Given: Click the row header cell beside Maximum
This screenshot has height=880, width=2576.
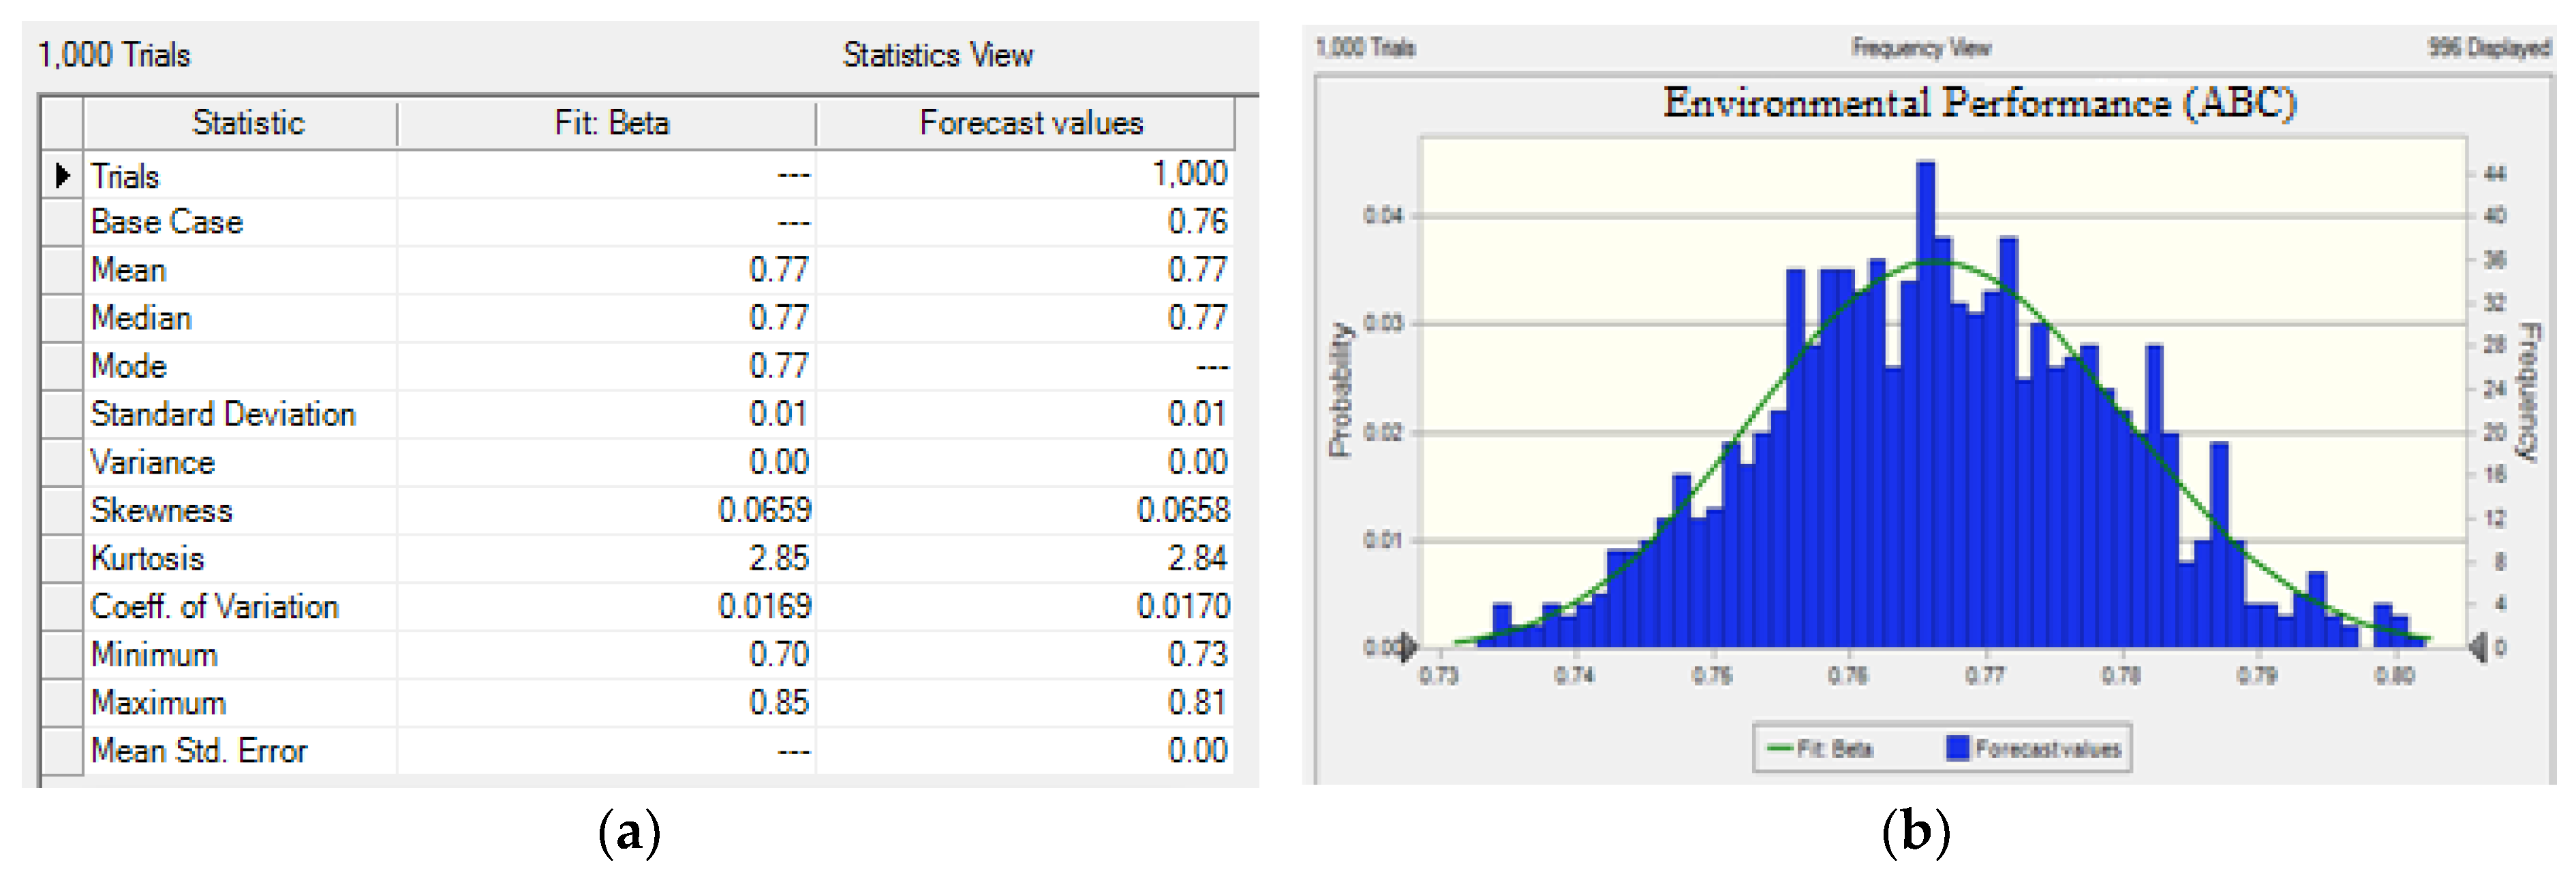Looking at the screenshot, I should click(x=62, y=702).
